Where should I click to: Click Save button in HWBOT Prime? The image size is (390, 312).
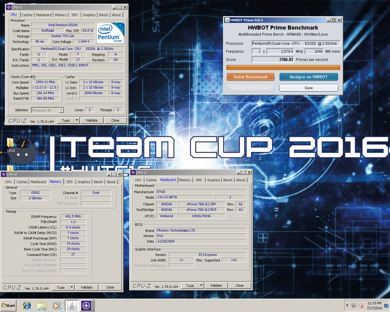pos(309,88)
